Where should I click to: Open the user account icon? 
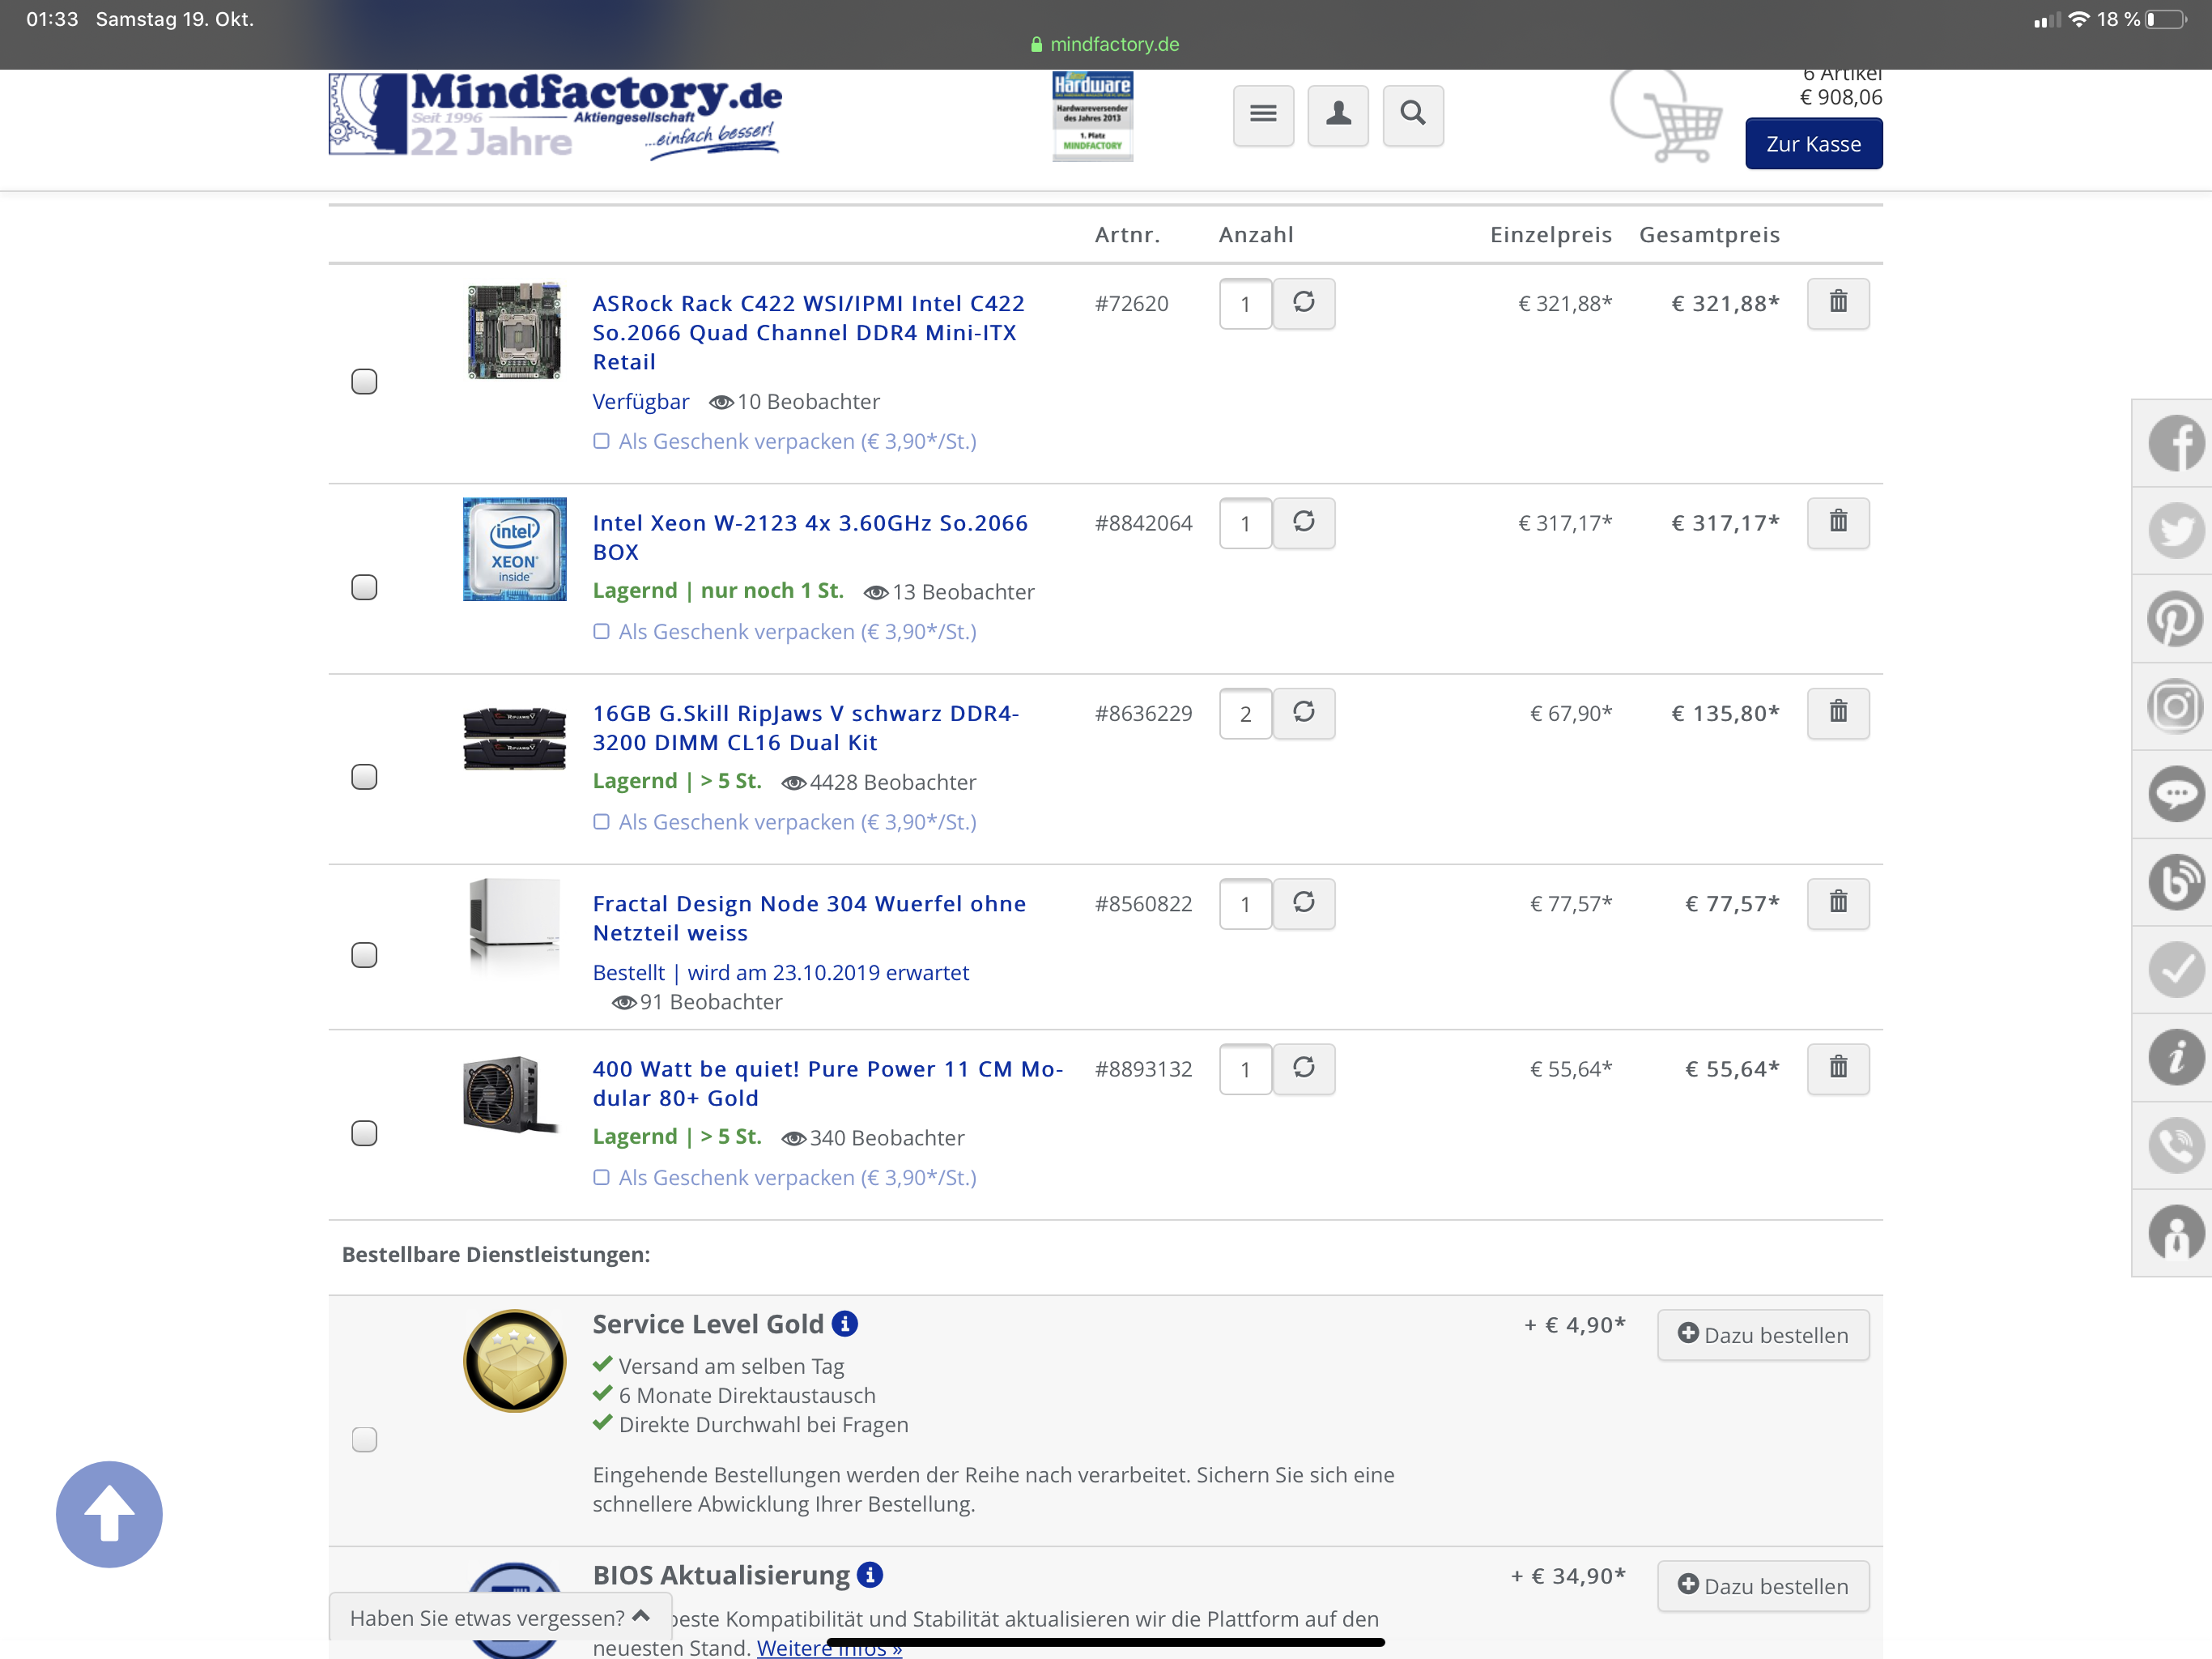(x=1338, y=114)
